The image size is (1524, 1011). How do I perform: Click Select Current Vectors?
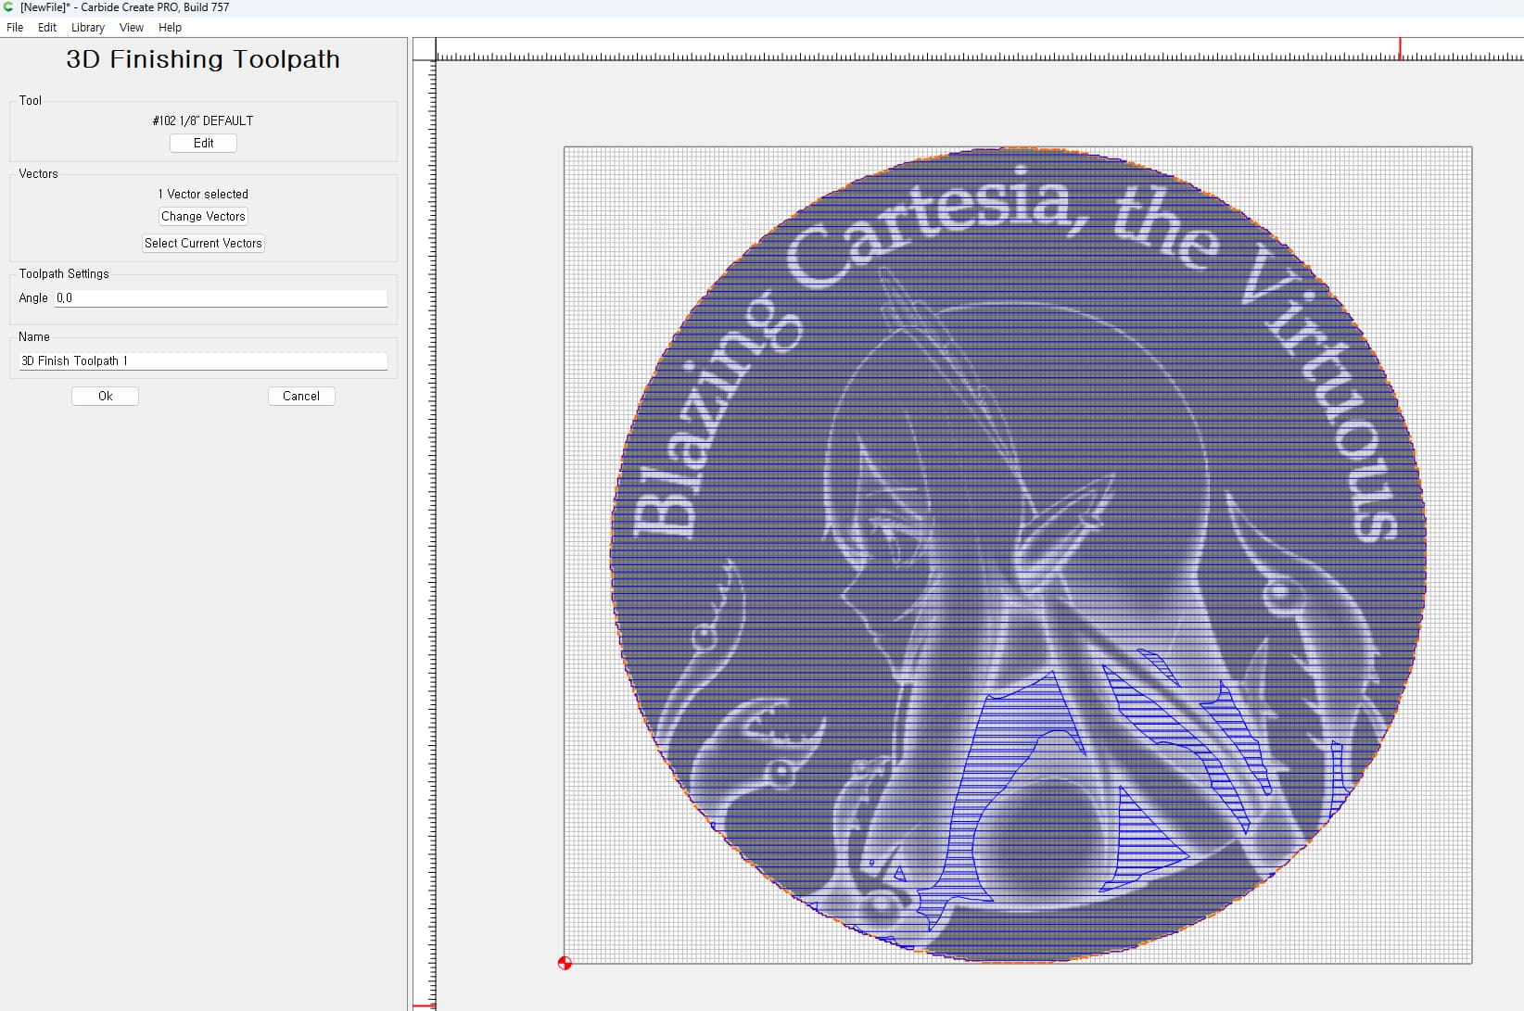(x=203, y=243)
